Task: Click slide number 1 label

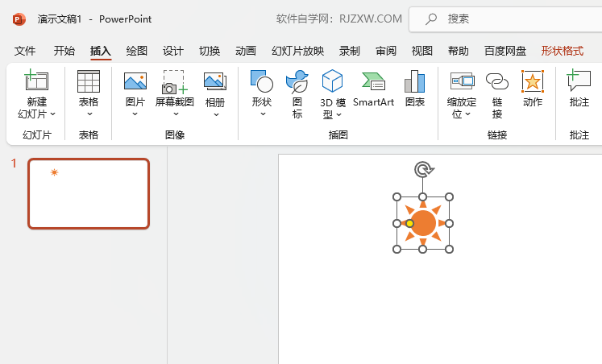Action: tap(14, 163)
